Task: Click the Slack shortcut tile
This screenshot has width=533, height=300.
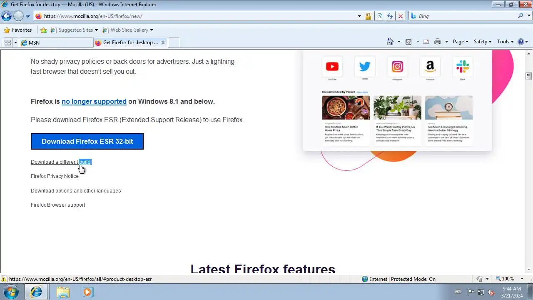Action: coord(463,67)
